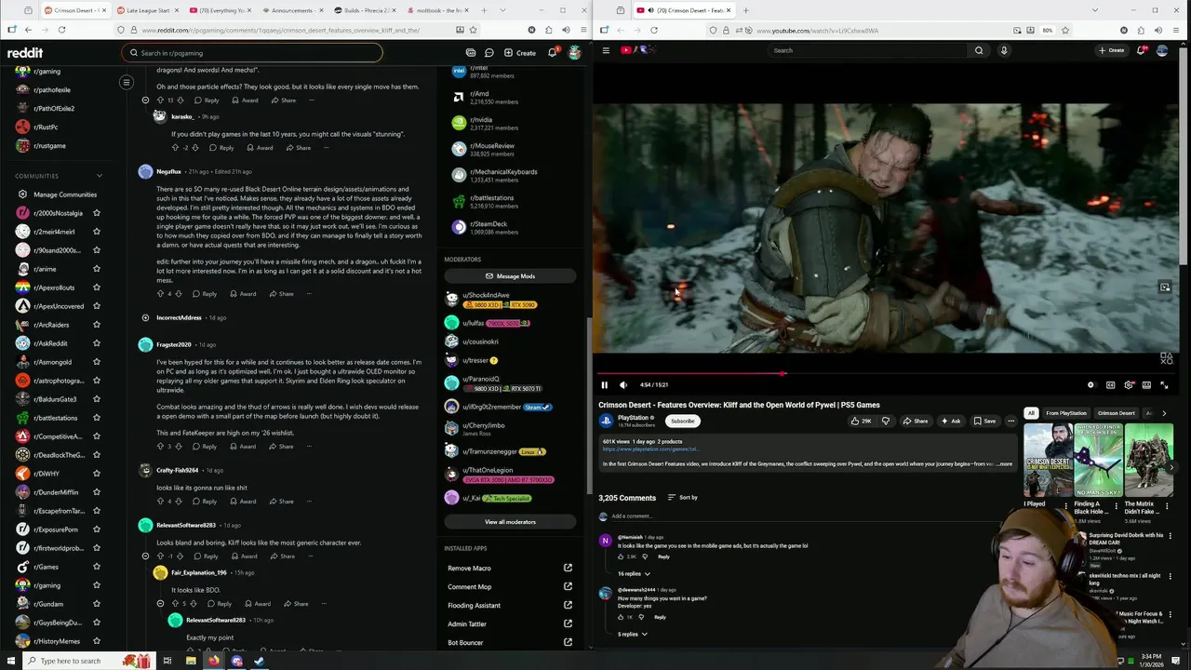Click View all moderators

[x=510, y=522]
